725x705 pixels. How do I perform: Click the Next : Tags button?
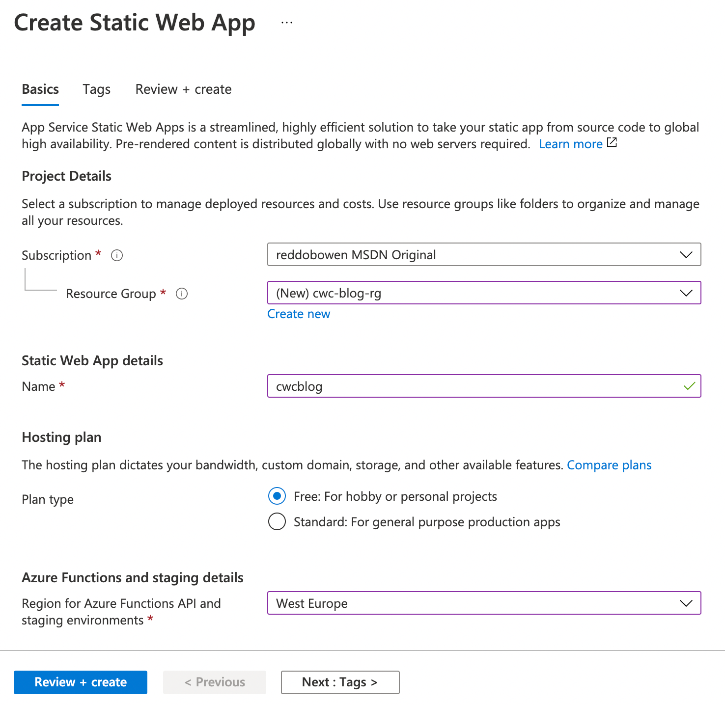point(340,682)
